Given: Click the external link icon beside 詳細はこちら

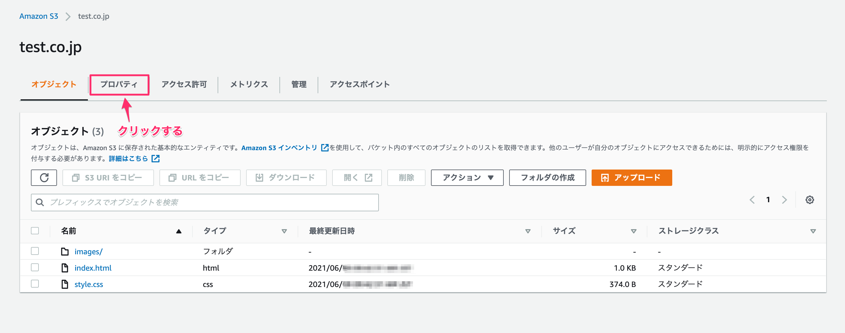Looking at the screenshot, I should [x=155, y=159].
